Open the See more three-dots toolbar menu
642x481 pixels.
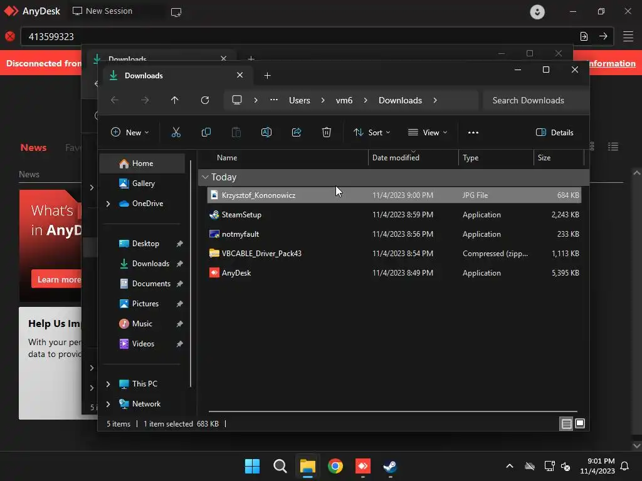click(x=473, y=133)
